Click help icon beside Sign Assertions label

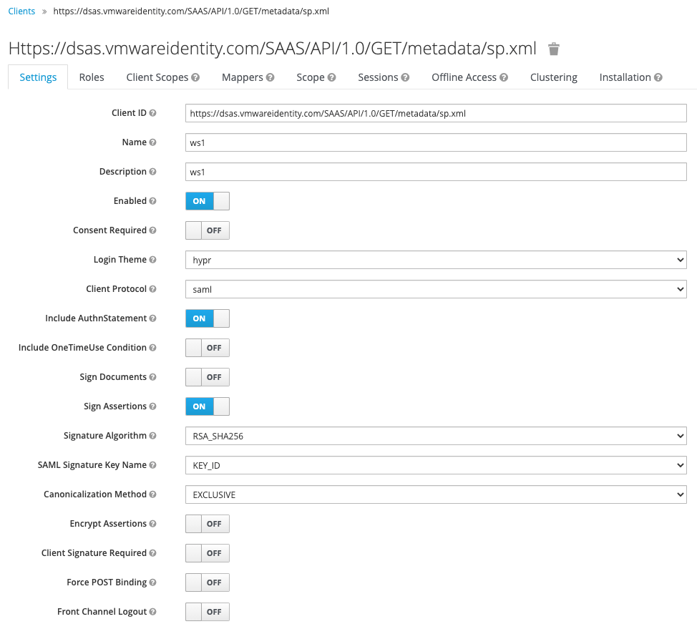click(152, 406)
